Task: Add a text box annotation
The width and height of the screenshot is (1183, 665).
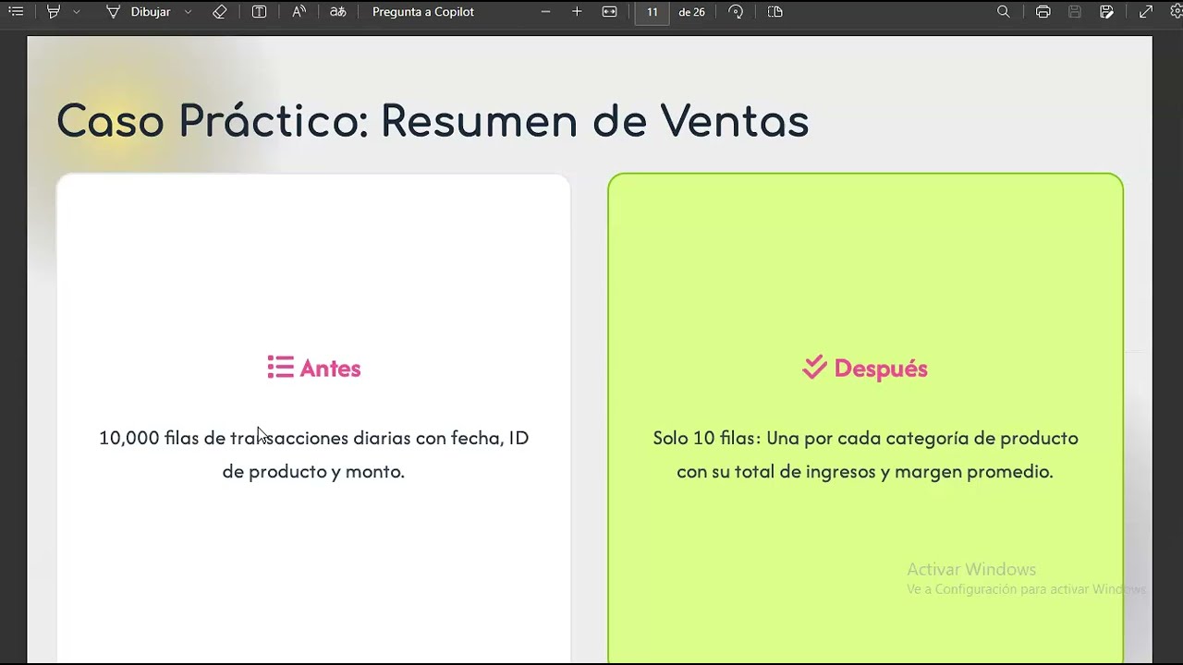Action: [x=259, y=12]
